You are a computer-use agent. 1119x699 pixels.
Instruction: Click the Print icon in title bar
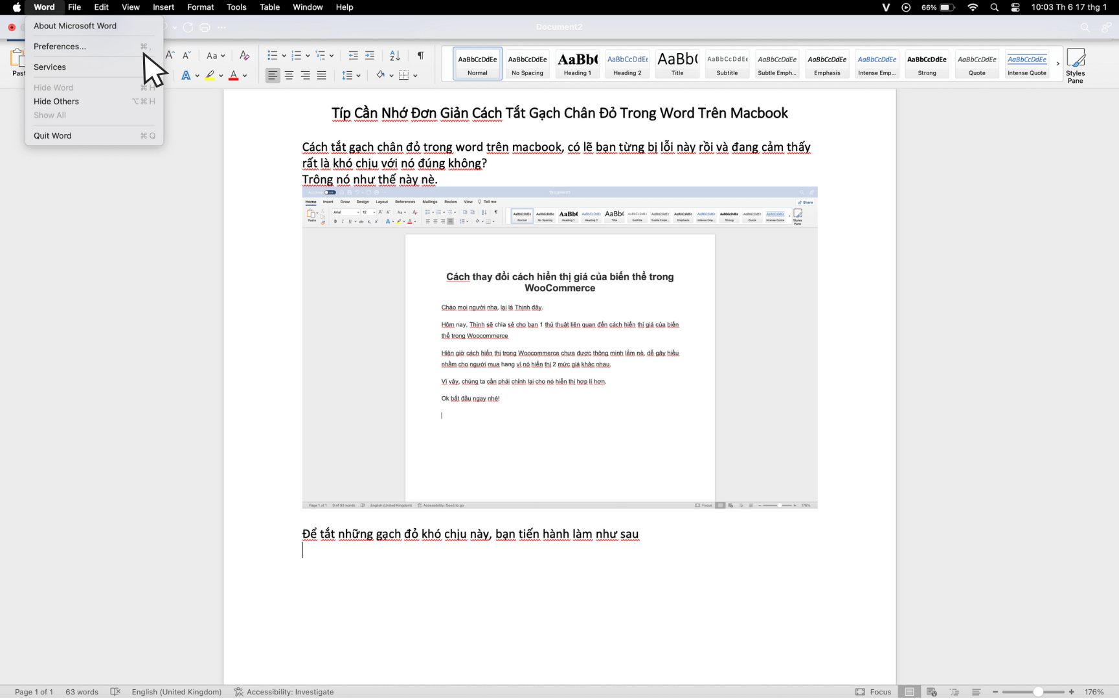[x=205, y=27]
